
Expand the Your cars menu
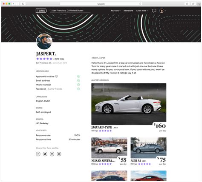(x=115, y=11)
